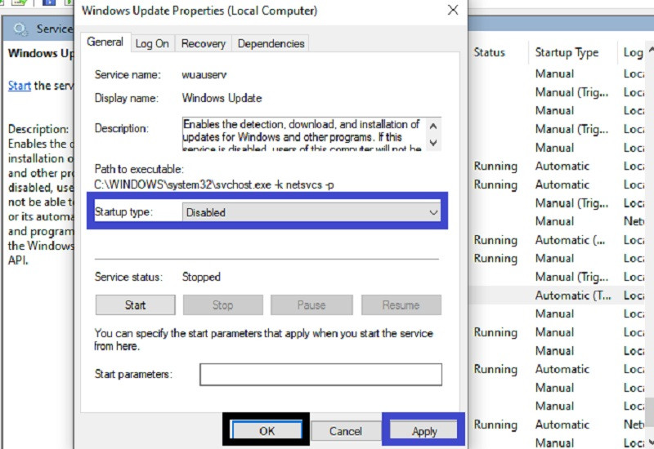
Task: Apply the startup type change
Action: coord(423,430)
